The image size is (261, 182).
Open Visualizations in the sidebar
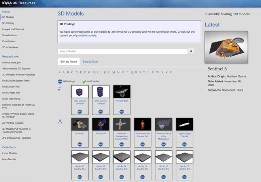(x=9, y=35)
